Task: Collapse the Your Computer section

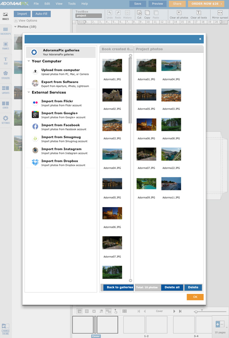Action: click(x=29, y=61)
